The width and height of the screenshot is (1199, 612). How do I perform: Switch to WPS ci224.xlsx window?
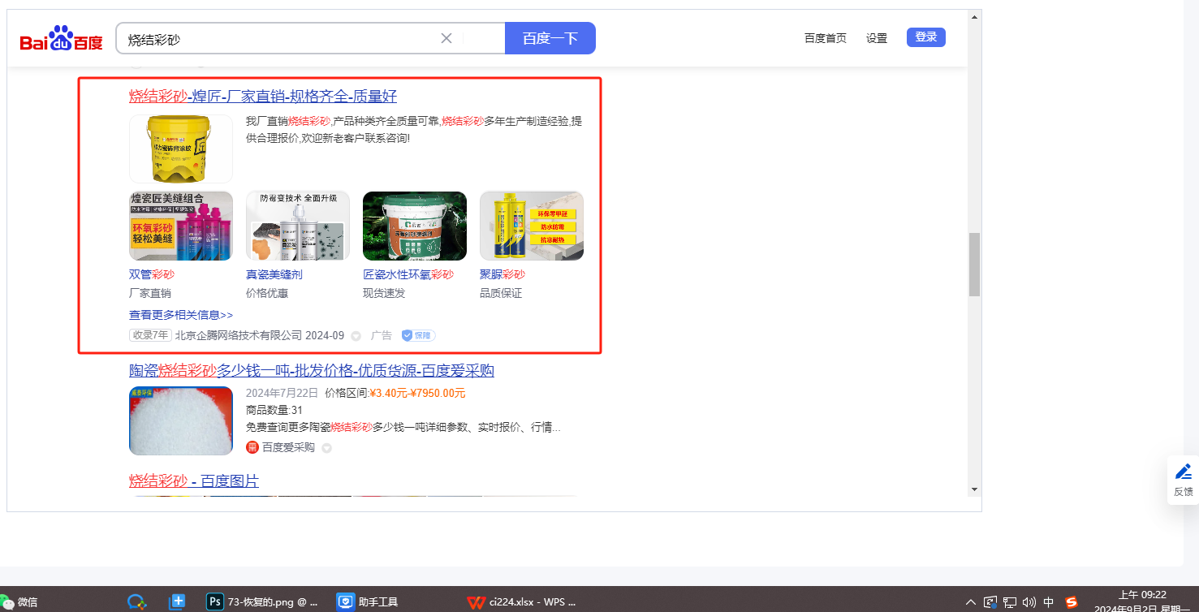point(521,602)
